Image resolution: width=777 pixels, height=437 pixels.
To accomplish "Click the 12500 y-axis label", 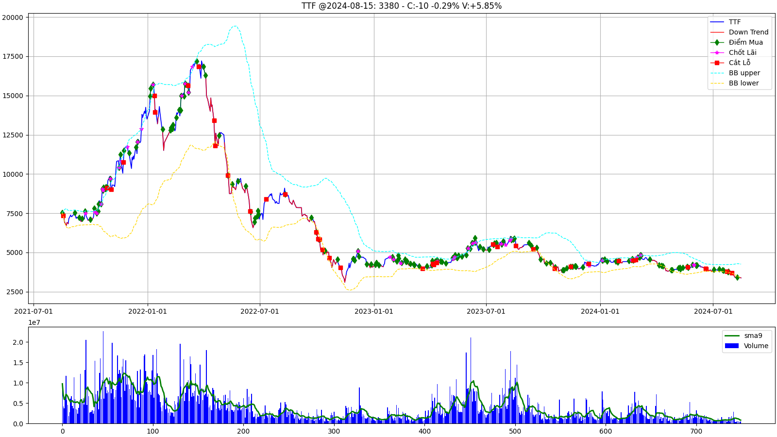I will (x=13, y=135).
